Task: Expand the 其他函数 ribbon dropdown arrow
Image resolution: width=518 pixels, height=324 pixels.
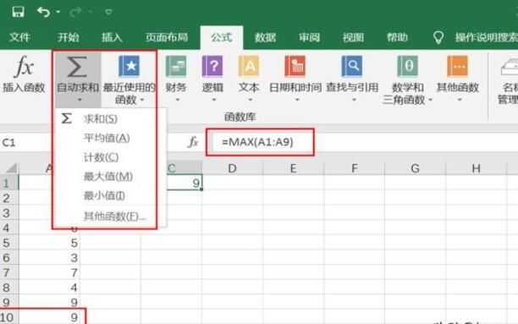Action: point(460,100)
